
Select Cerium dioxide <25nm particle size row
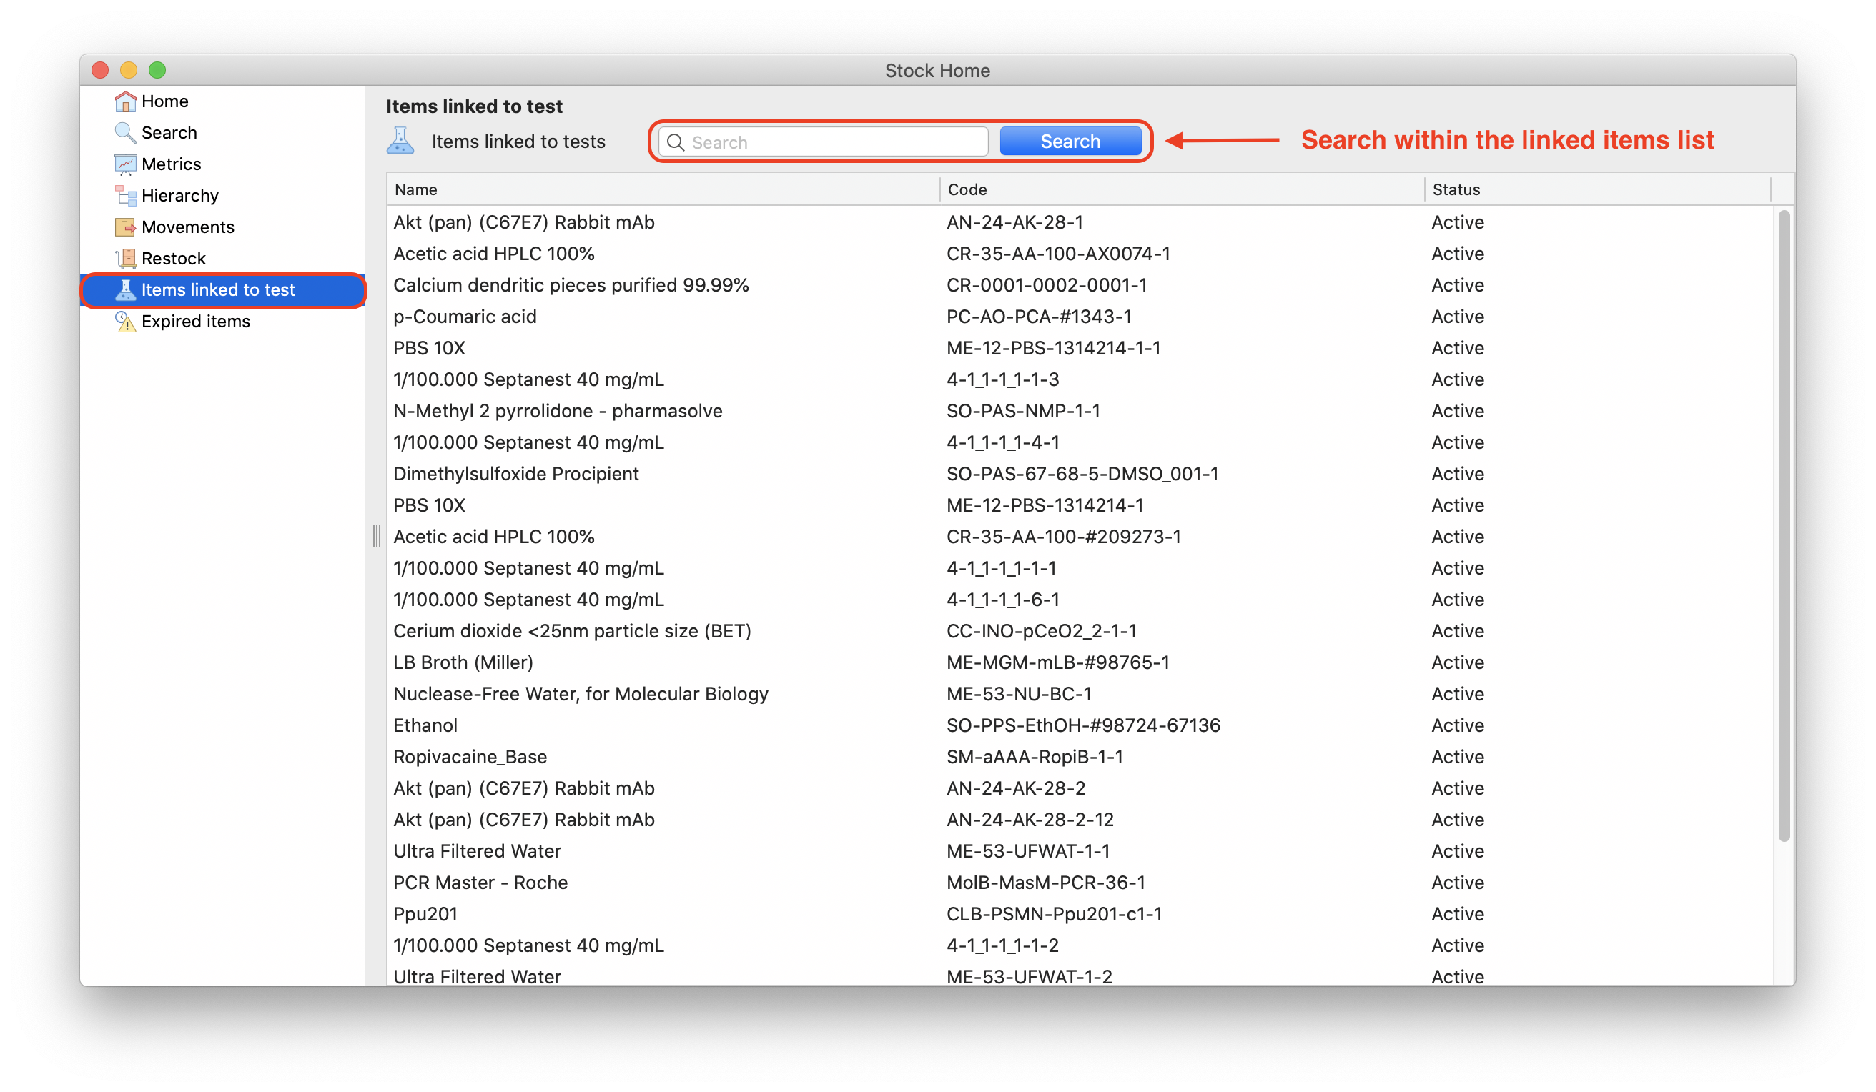point(1080,631)
